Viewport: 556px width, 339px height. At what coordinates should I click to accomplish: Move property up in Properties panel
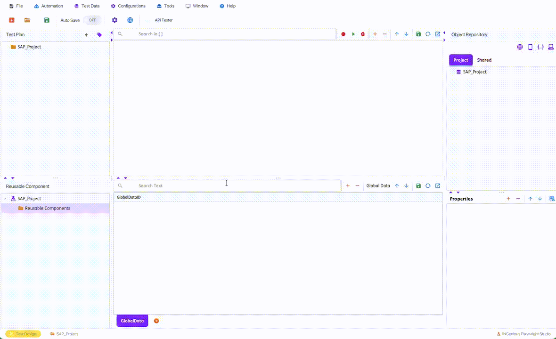[530, 199]
